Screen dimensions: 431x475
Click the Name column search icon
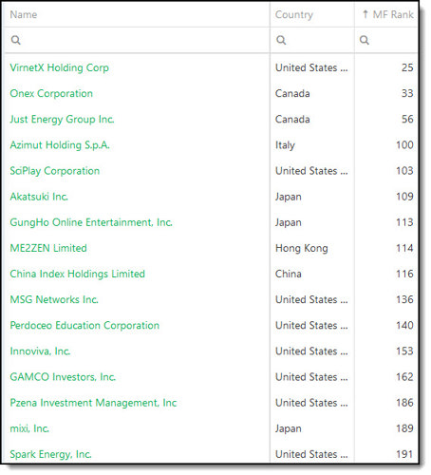pyautogui.click(x=16, y=40)
